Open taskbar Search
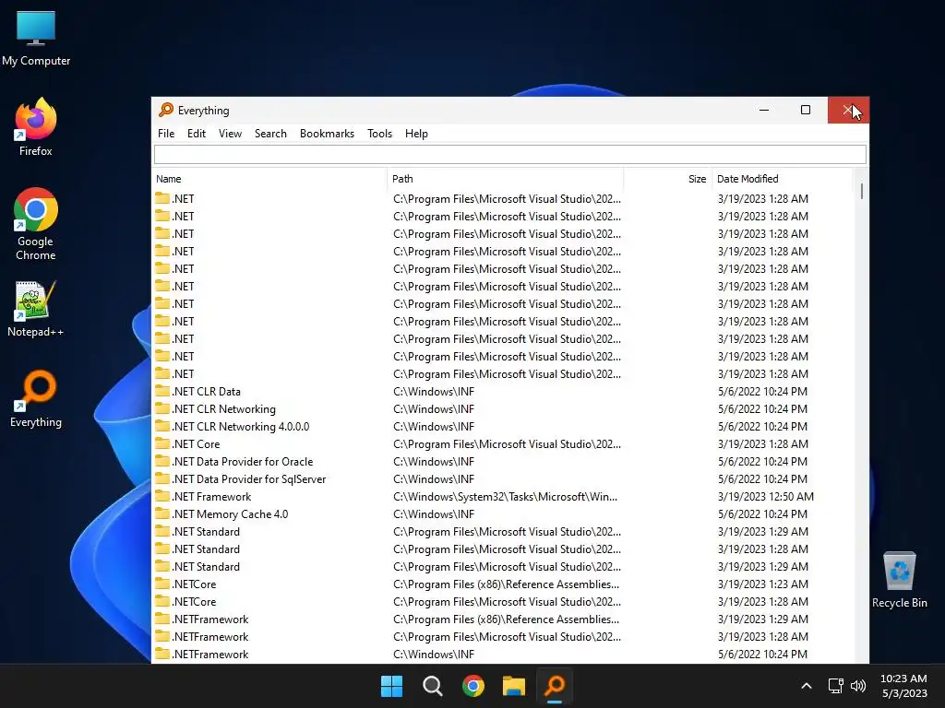This screenshot has width=945, height=708. [433, 686]
